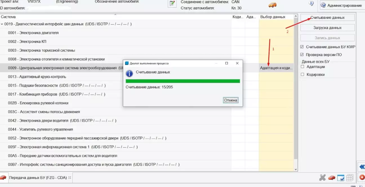Sort by the 'Система' column header
The width and height of the screenshot is (365, 187).
tap(115, 17)
